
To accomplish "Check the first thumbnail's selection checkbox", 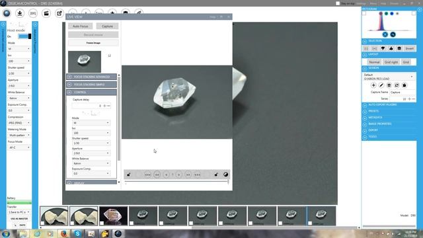I will click(42, 223).
